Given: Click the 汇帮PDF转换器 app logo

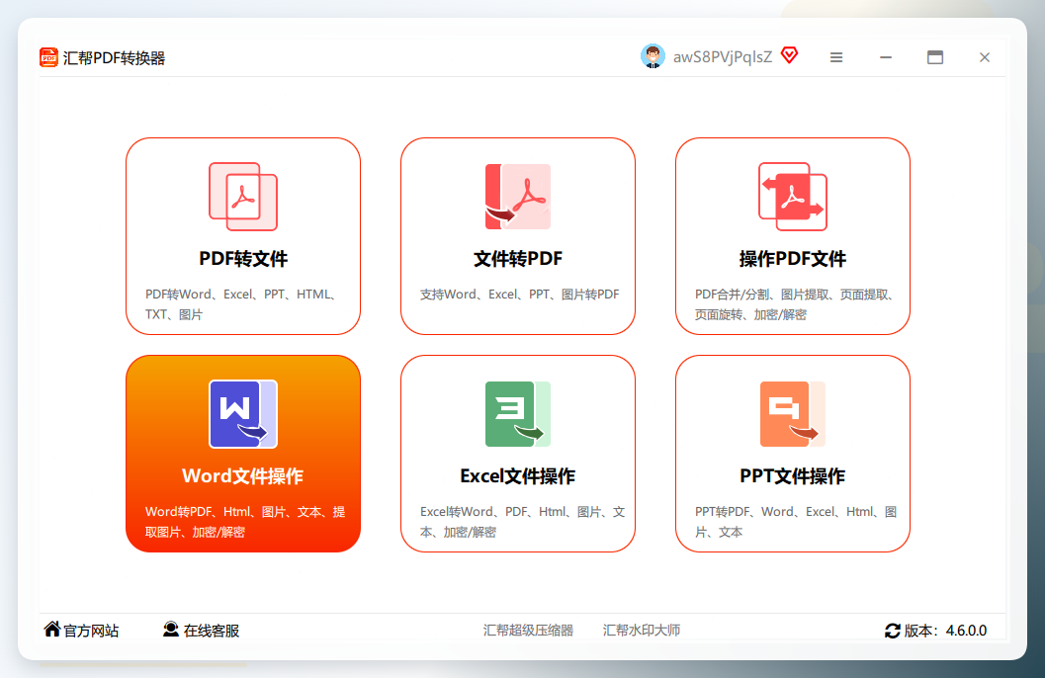Looking at the screenshot, I should (48, 58).
